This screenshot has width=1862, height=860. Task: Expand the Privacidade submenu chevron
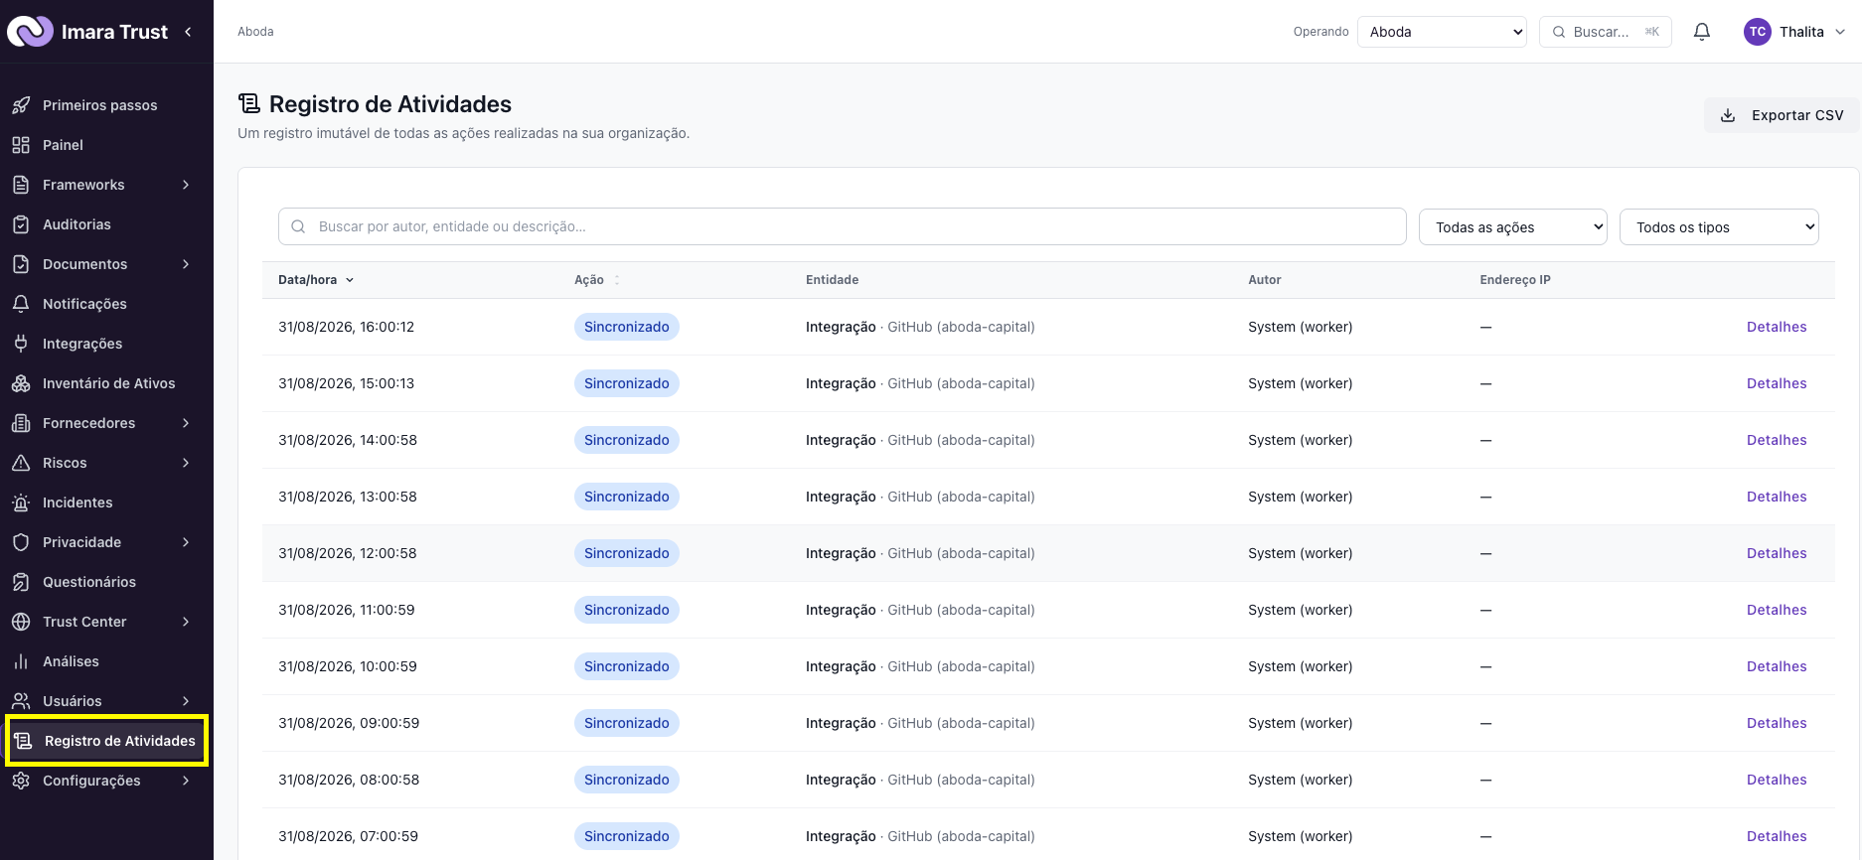186,542
